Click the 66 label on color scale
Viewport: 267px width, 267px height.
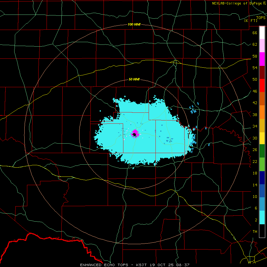255,33
